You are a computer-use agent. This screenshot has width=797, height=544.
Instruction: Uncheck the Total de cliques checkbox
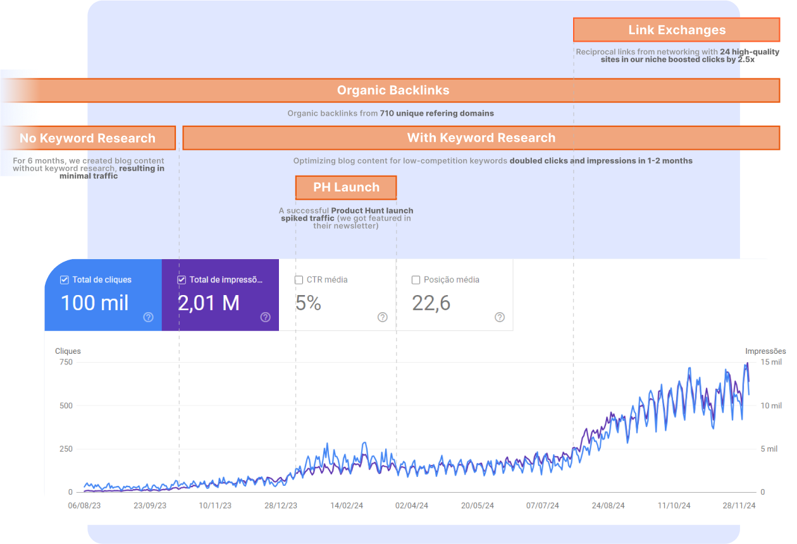[x=64, y=280]
